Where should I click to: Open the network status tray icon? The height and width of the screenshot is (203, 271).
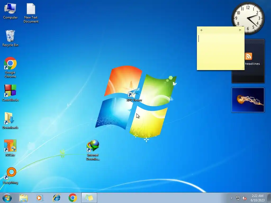[238, 198]
